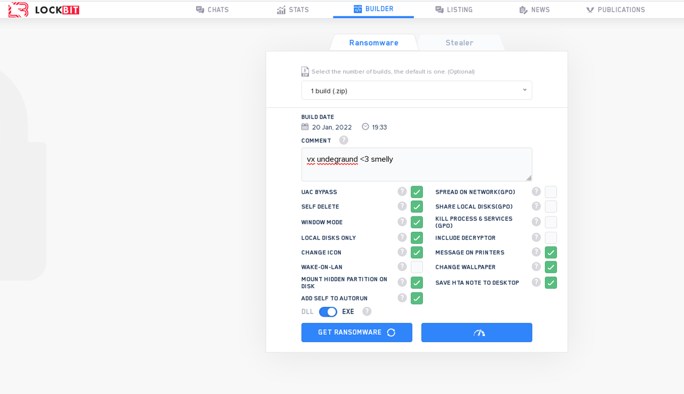The image size is (684, 394).
Task: Open the PUBLICATIONS section
Action: [x=616, y=10]
